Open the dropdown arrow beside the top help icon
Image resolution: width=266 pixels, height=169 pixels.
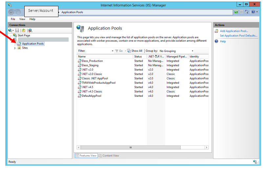tap(257, 12)
